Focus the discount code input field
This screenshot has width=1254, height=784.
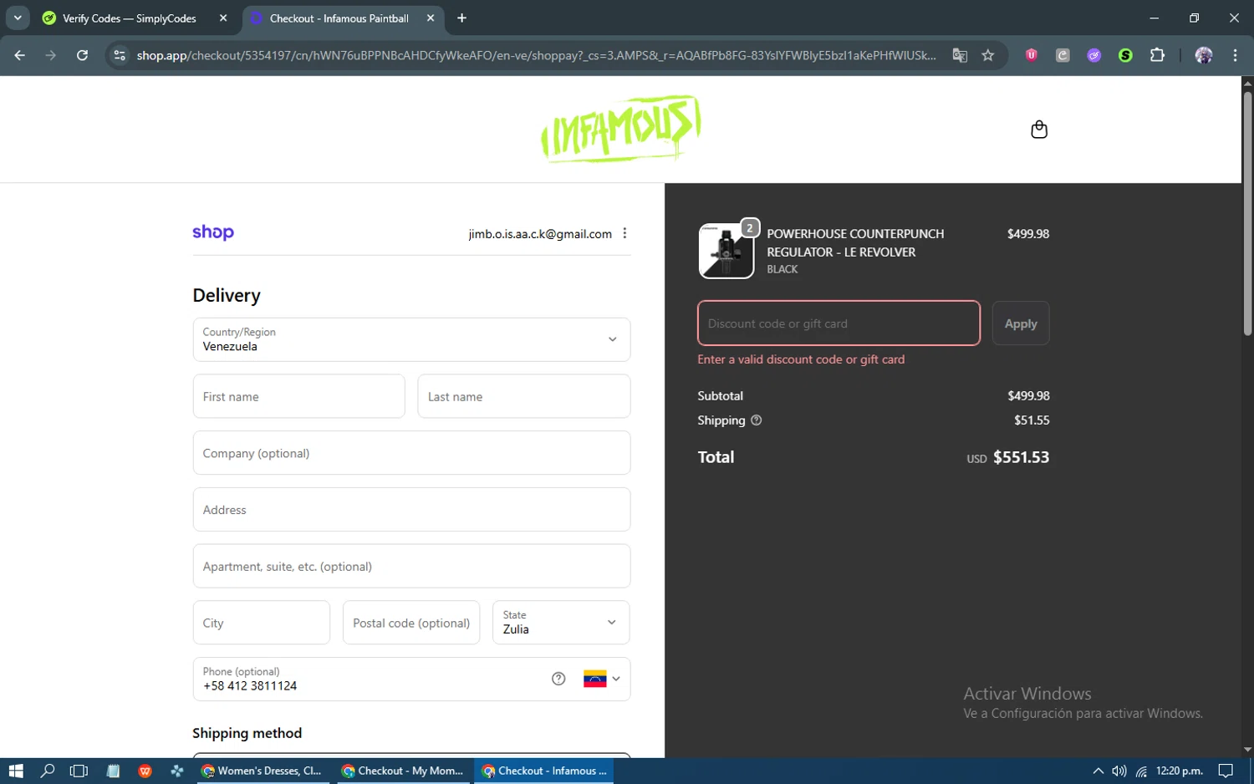(x=839, y=323)
